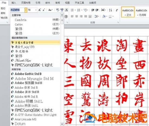Click font list scroll down arrow
The image size is (149, 126).
click(62, 124)
